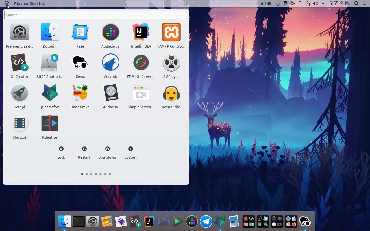The image size is (370, 231).
Task: Open Qt Creator from the dock
Action: tap(135, 221)
